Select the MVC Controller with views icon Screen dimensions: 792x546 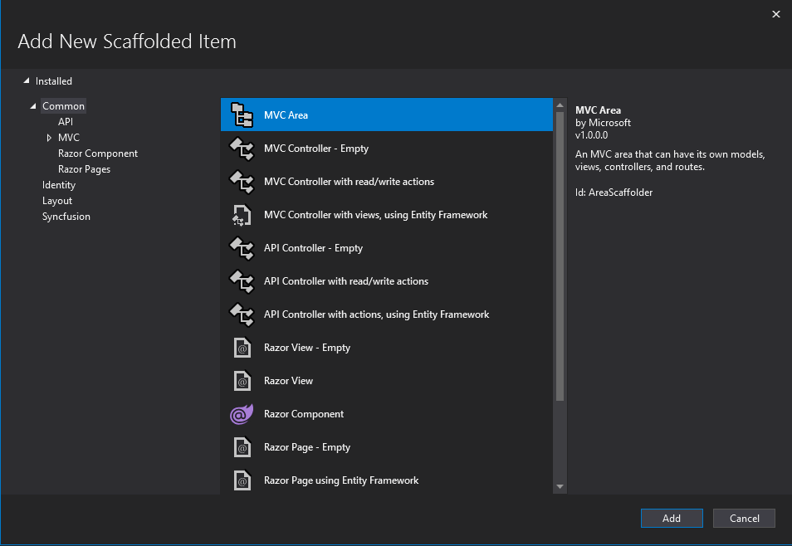pos(241,215)
